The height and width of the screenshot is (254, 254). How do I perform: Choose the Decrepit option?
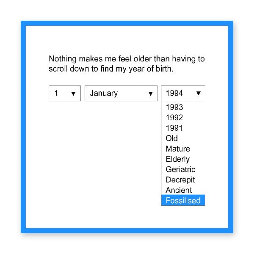coord(180,180)
